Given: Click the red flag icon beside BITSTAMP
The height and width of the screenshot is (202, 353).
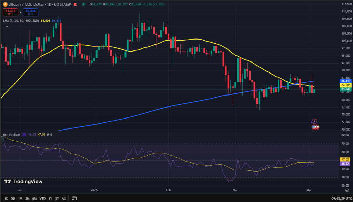Looking at the screenshot, I should (x=75, y=4).
